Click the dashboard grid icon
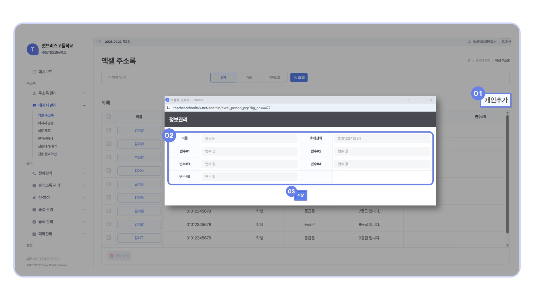The height and width of the screenshot is (300, 534). 34,72
